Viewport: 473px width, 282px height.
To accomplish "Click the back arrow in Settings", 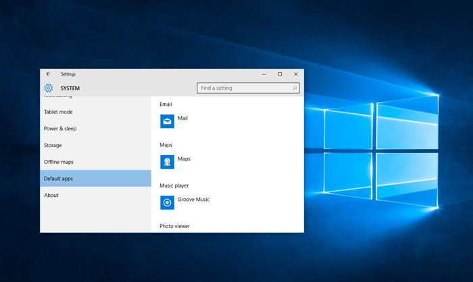I will pos(48,74).
